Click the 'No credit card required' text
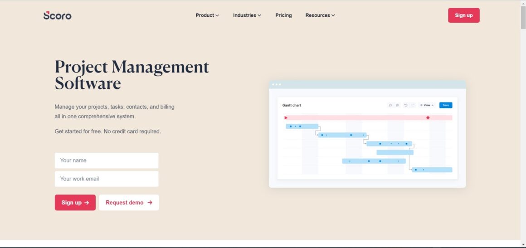This screenshot has height=248, width=526. coord(132,131)
